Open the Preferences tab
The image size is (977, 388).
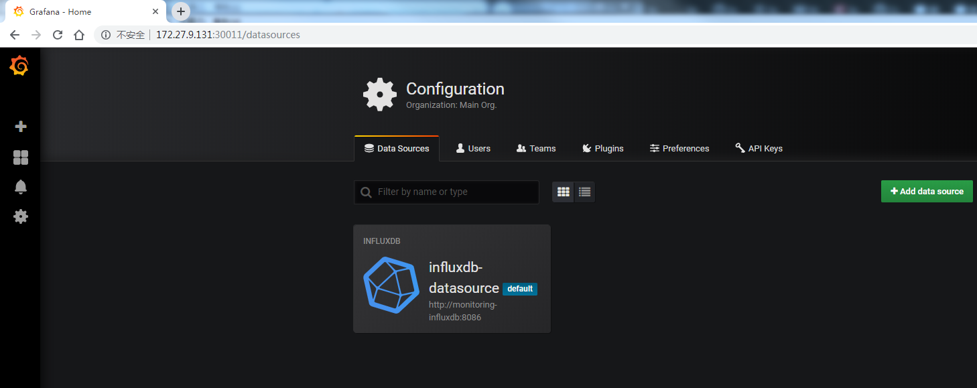click(x=679, y=148)
